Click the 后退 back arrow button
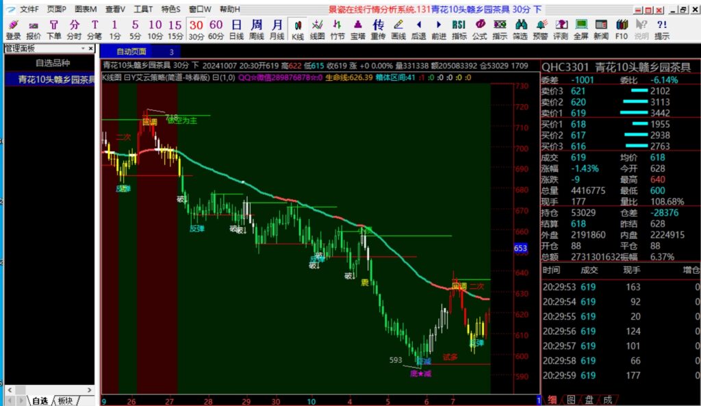Screen dimensions: 701x406 click(x=419, y=29)
